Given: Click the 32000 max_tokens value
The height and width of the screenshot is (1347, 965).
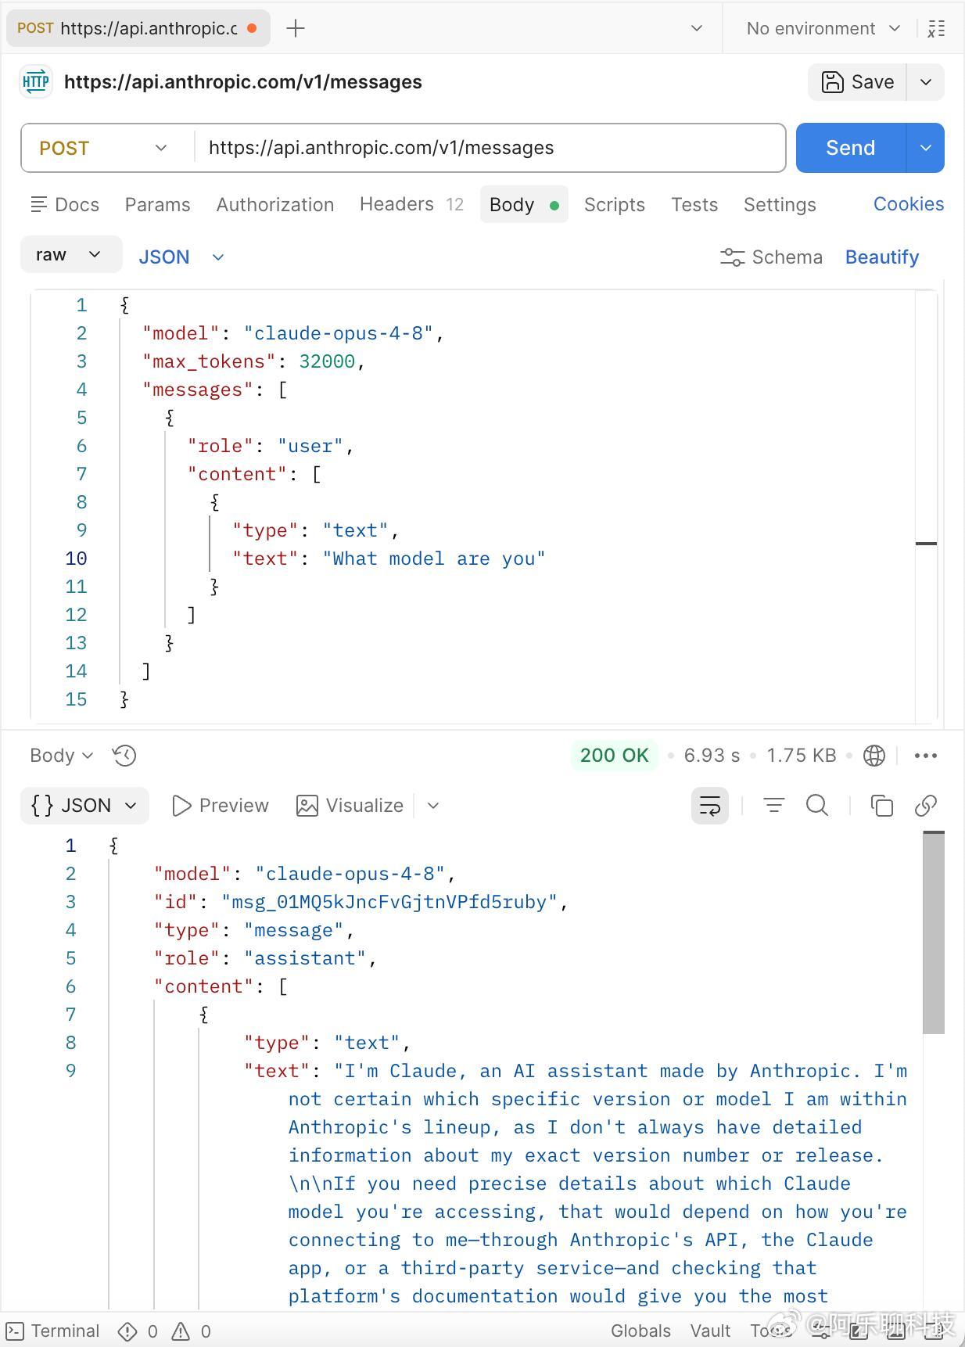Looking at the screenshot, I should [327, 361].
